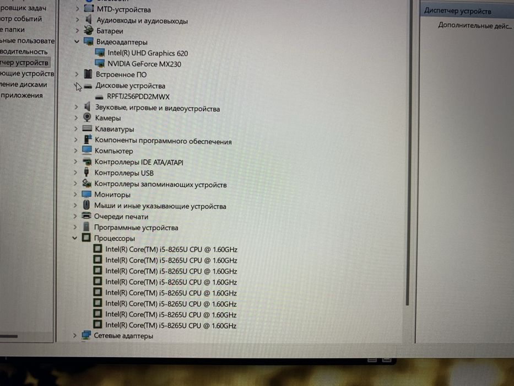Select the last i5-8265U processor entry

[x=170, y=325]
